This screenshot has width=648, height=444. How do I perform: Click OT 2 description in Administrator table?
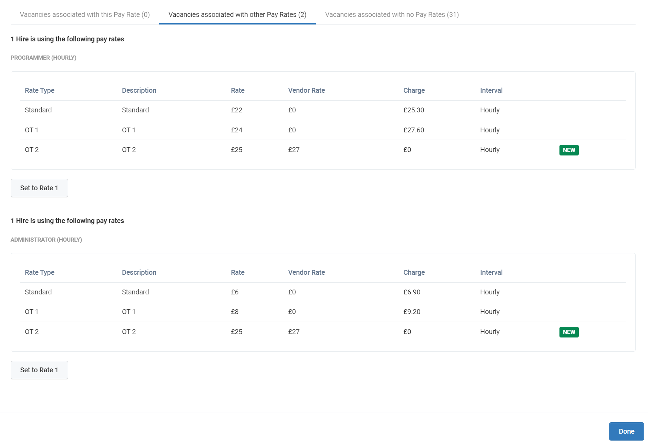click(x=129, y=332)
